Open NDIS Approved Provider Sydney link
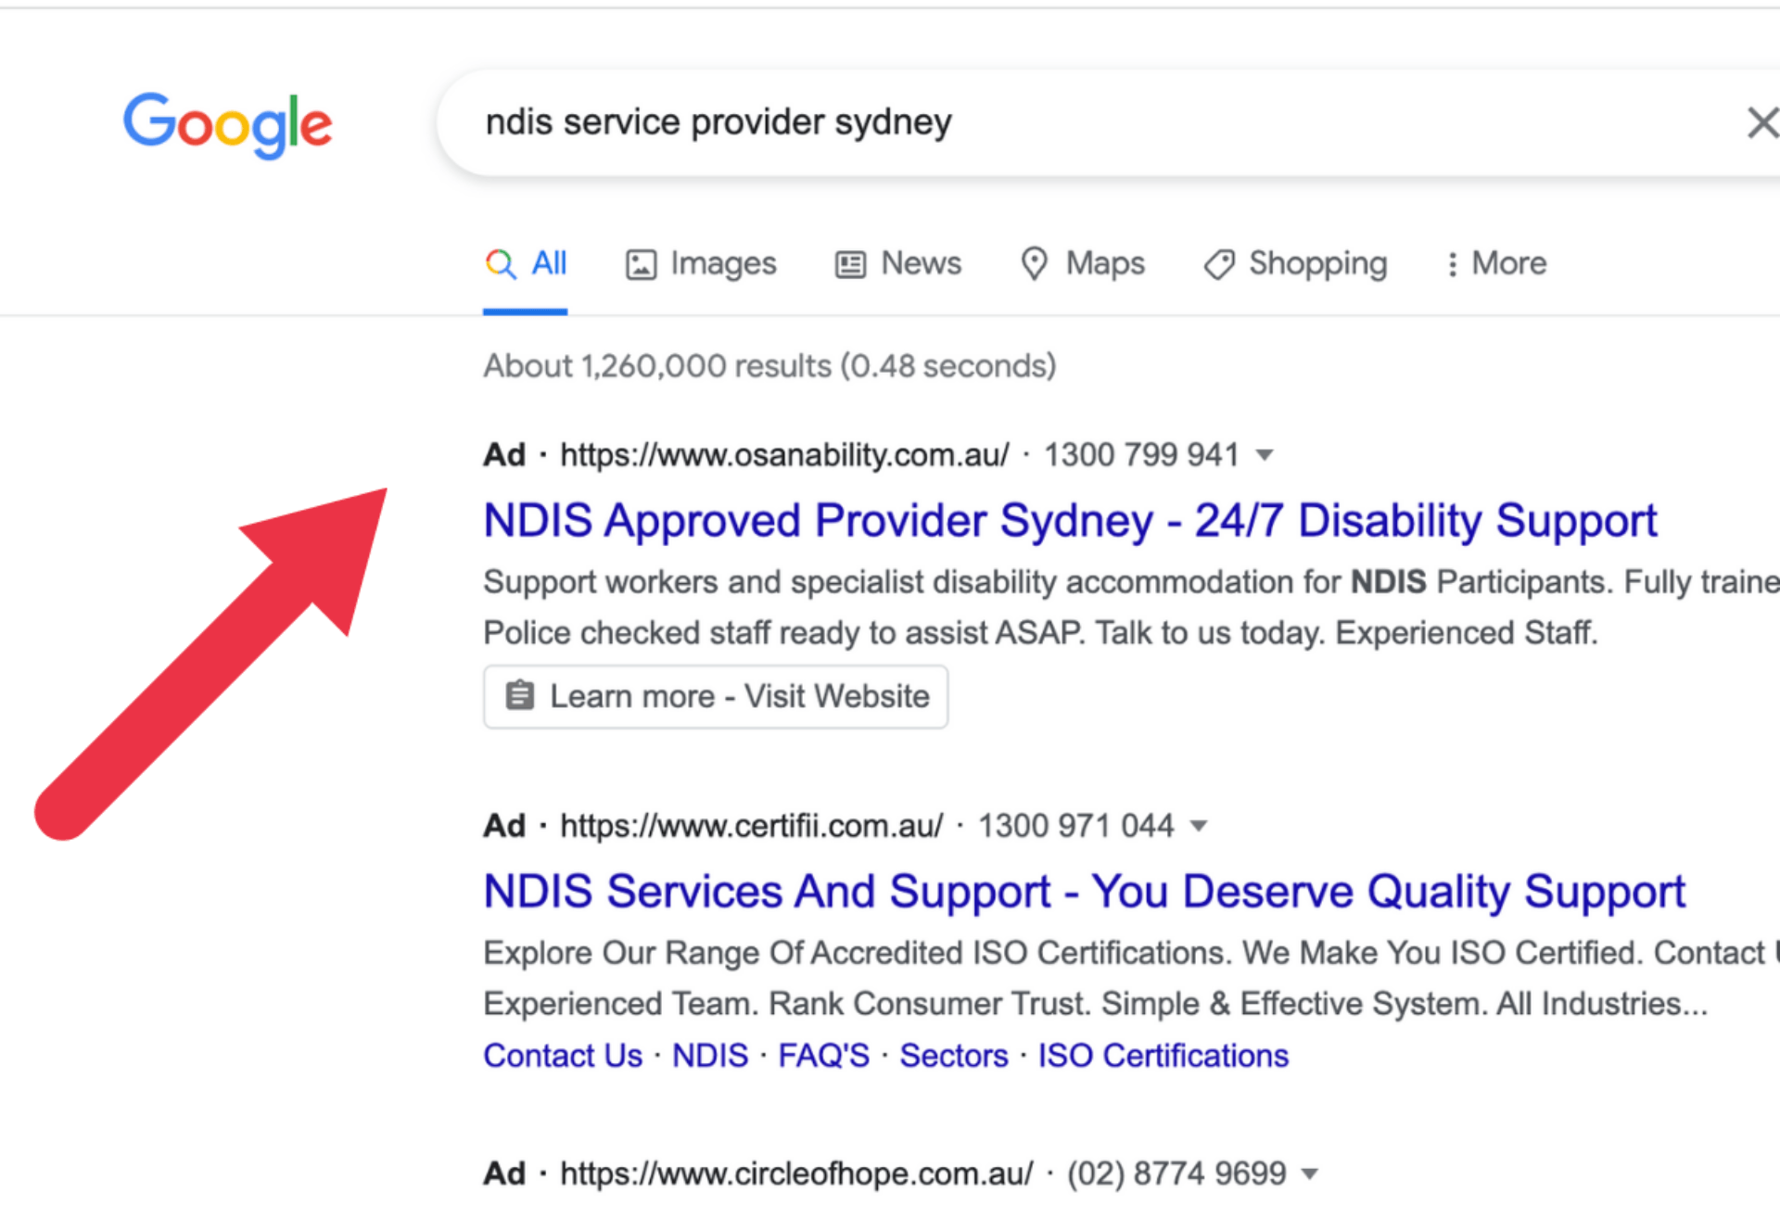The image size is (1780, 1205). (1069, 520)
